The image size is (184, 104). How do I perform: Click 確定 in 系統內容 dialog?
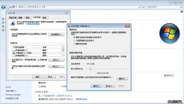click(38, 77)
